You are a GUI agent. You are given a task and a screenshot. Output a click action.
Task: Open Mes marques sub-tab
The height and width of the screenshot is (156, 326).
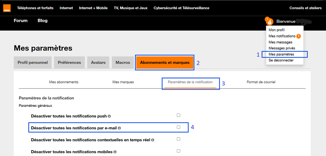[123, 82]
